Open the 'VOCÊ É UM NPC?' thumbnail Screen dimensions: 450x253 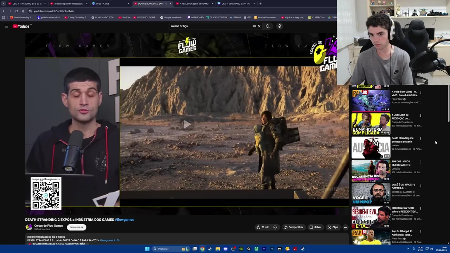point(371,194)
